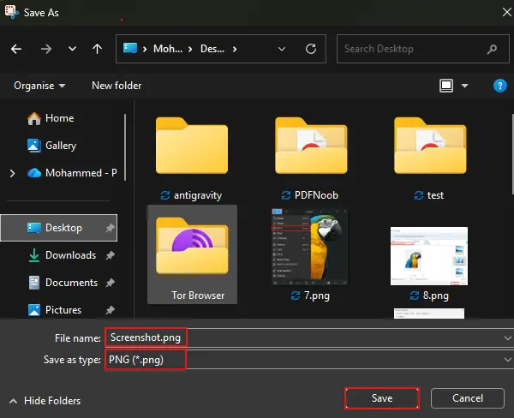Select the Tor Browser folder
Screen dimensions: 514x418
(x=192, y=254)
